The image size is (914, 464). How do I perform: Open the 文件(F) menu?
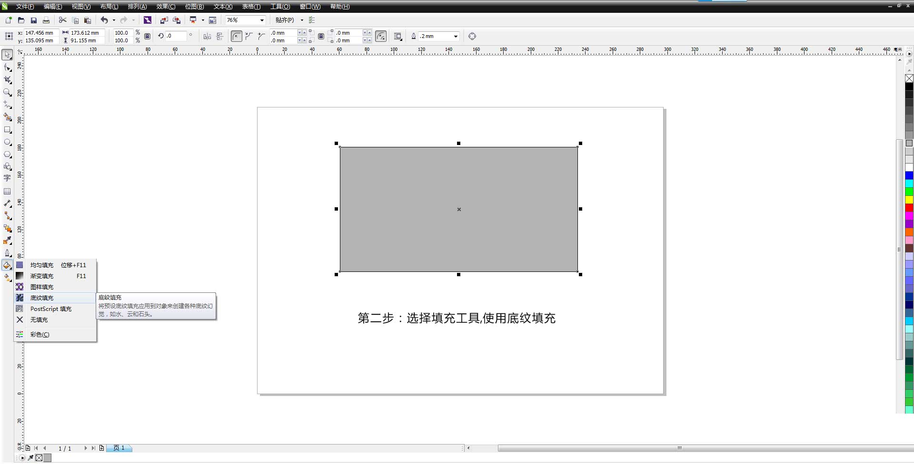point(25,7)
